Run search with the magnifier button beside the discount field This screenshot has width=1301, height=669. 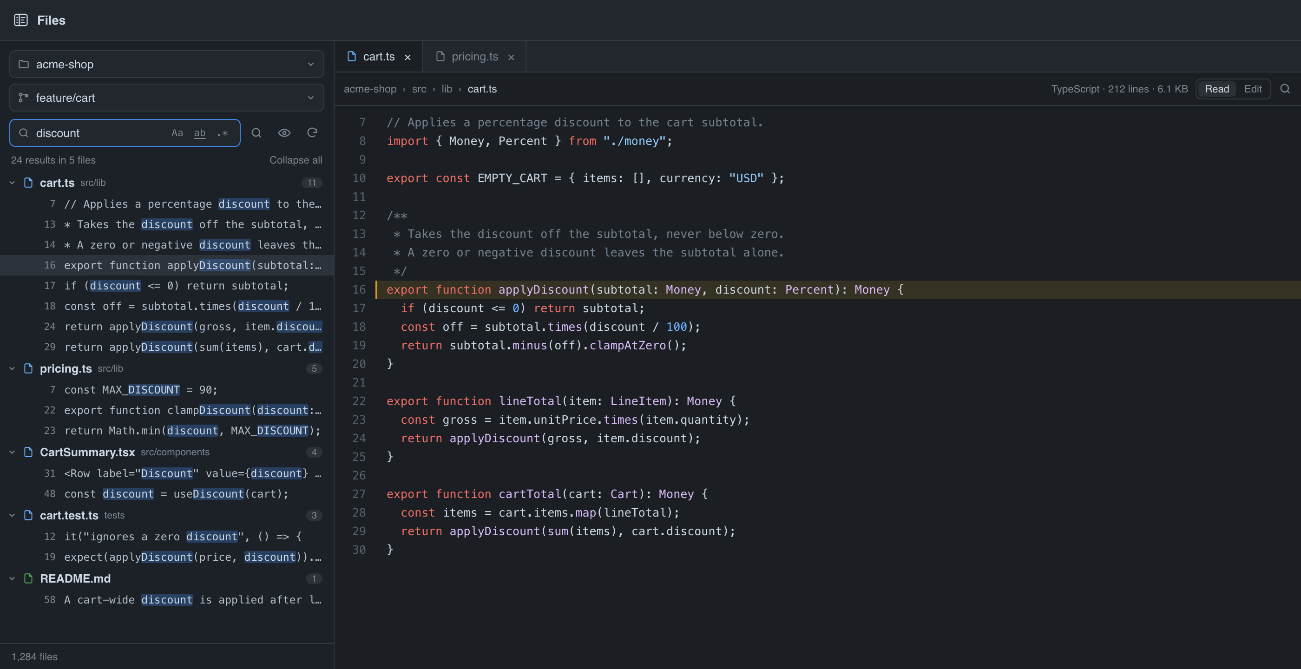click(x=256, y=133)
